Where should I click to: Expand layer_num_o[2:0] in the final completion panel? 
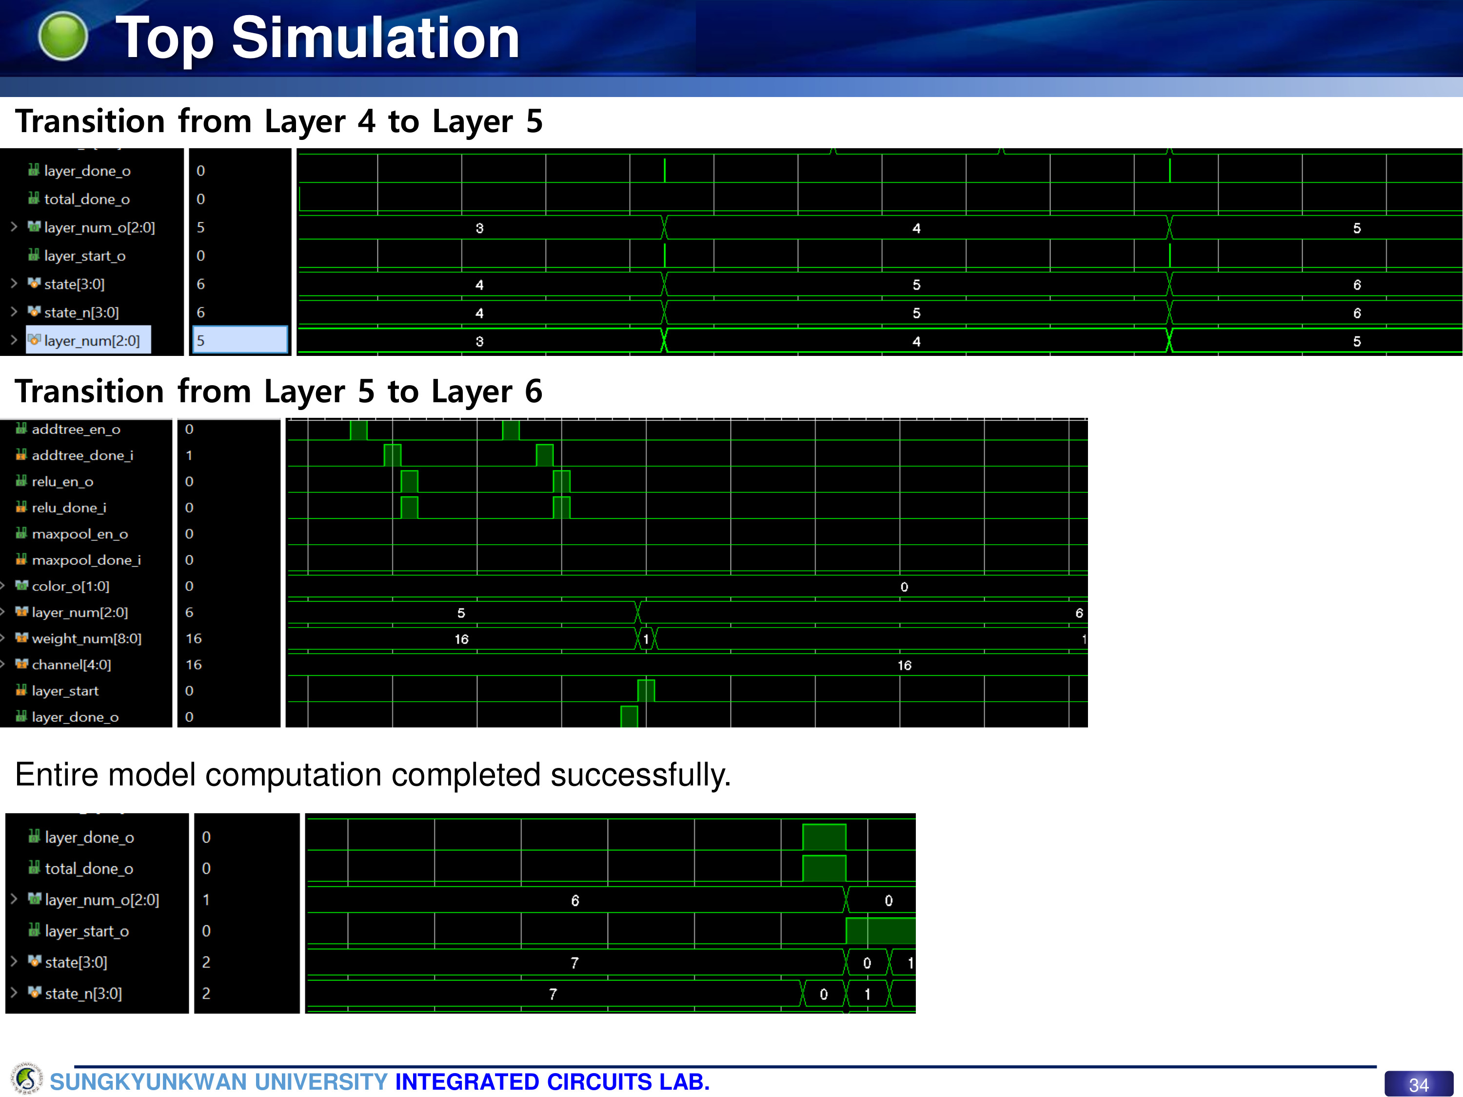coord(14,899)
